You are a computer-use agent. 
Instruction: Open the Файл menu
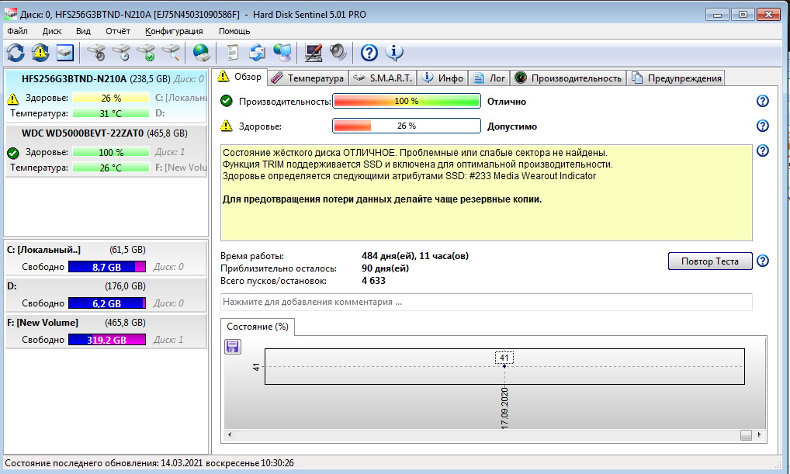coord(17,31)
